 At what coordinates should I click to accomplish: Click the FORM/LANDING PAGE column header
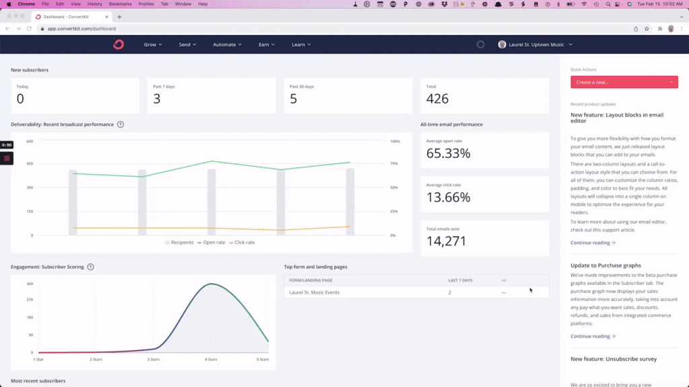311,280
